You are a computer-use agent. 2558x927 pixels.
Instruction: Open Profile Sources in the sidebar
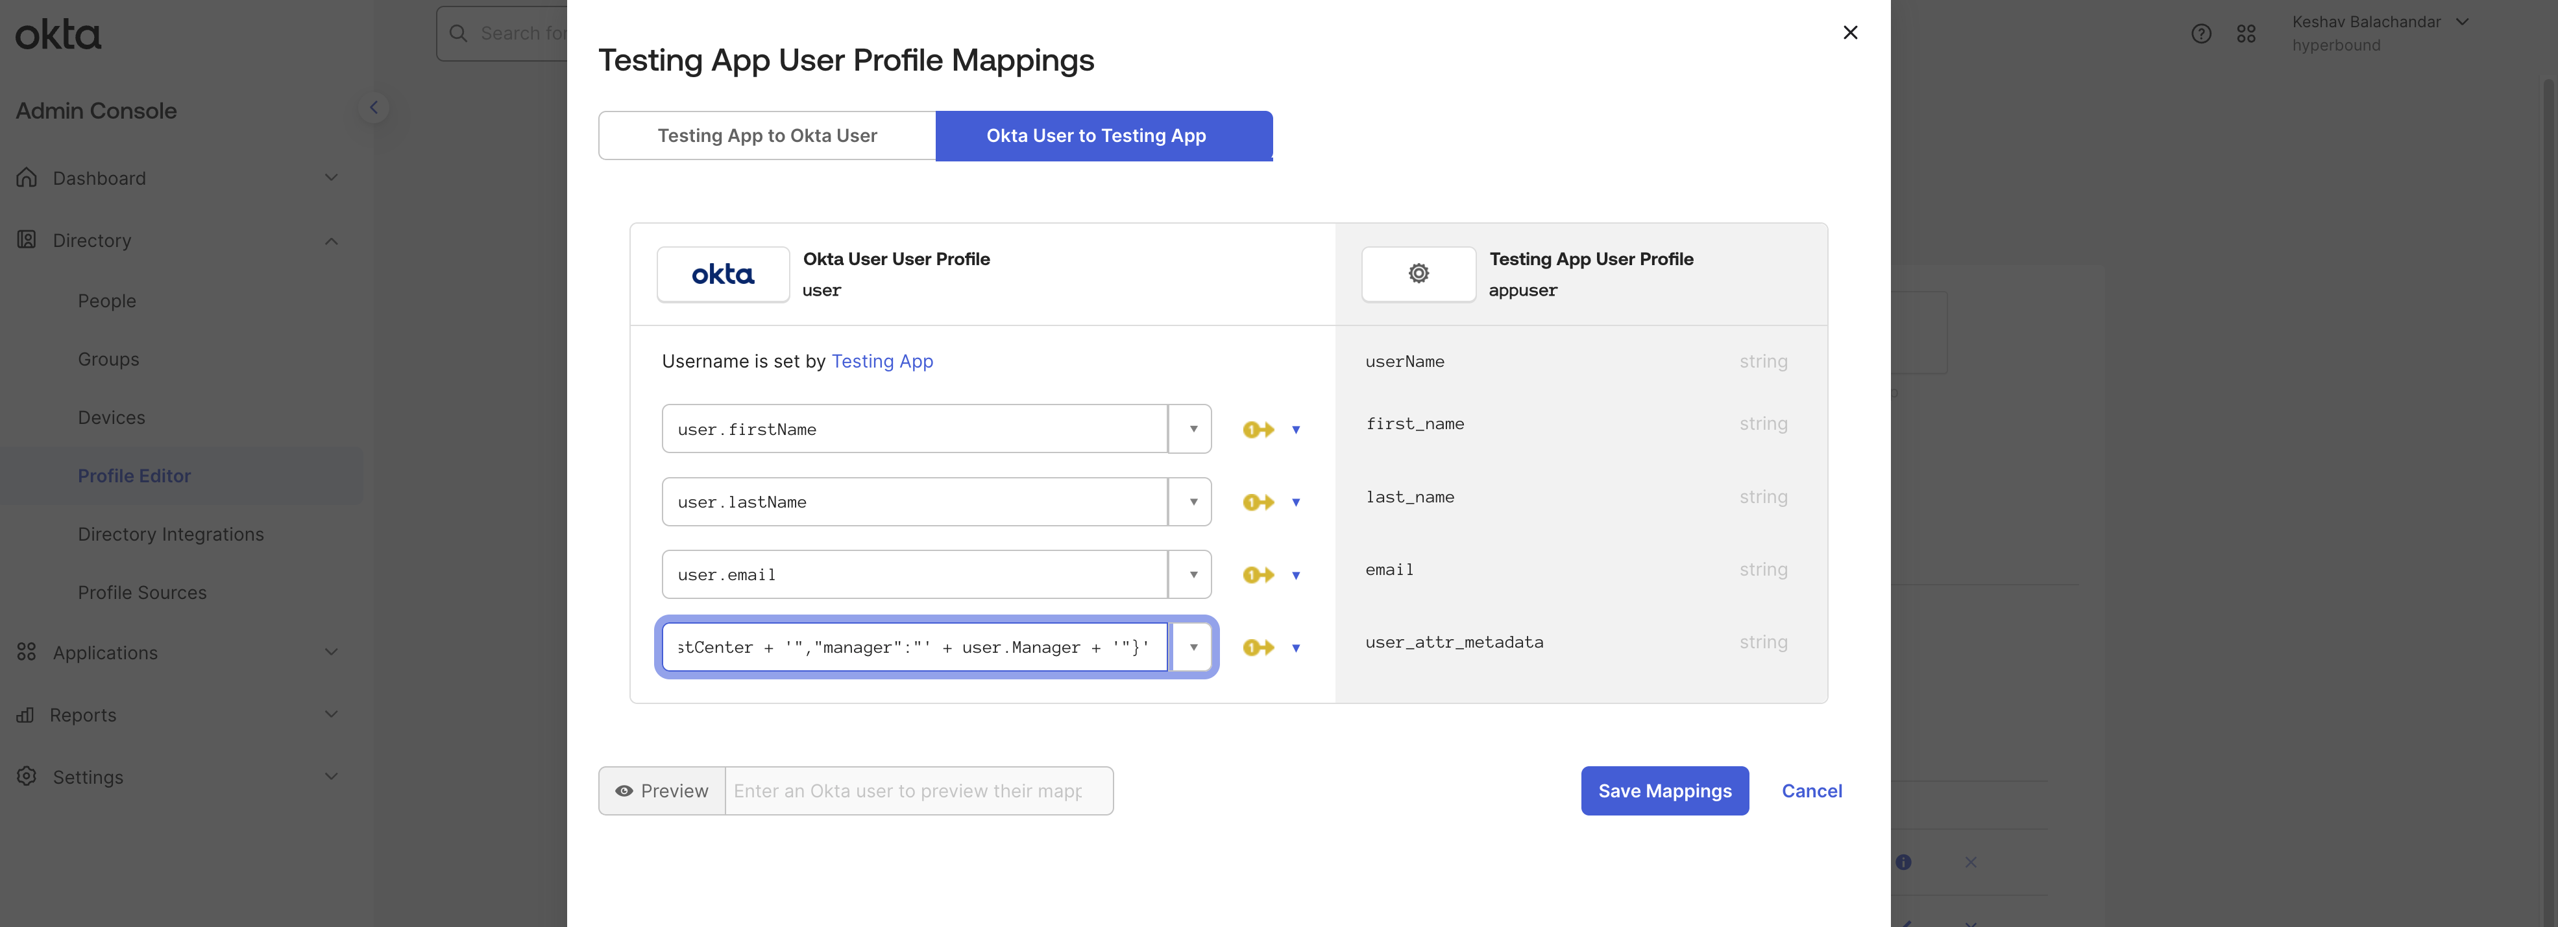(142, 593)
